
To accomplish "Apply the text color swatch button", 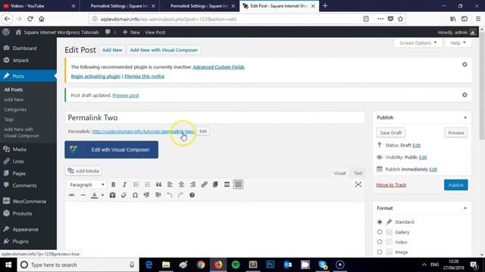I will [x=95, y=195].
